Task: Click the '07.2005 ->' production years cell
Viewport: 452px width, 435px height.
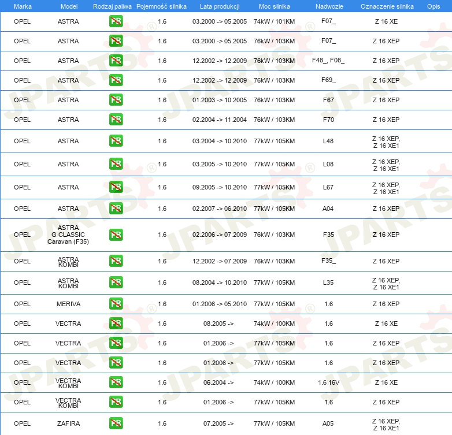Action: [218, 423]
